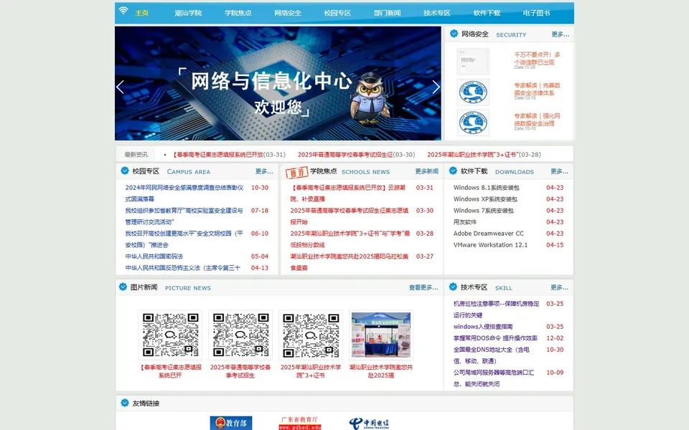The image size is (689, 430).
Task: Show next banner slide with right arrow
Action: click(436, 87)
